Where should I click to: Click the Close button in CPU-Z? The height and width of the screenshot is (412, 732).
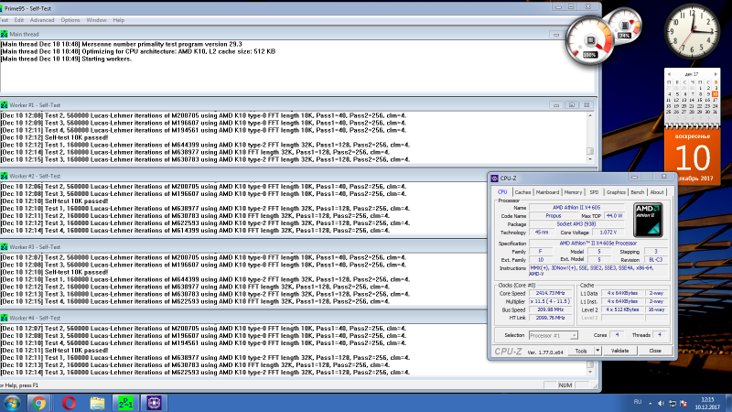655,351
